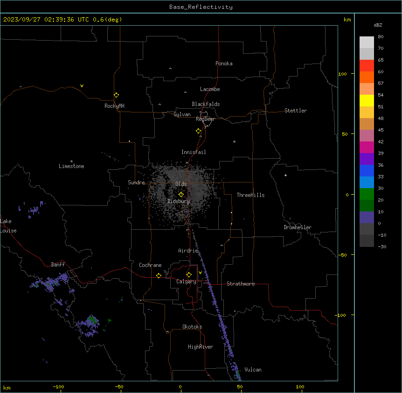This screenshot has width=402, height=393.
Task: Click the km unit label at top right
Action: 347,20
